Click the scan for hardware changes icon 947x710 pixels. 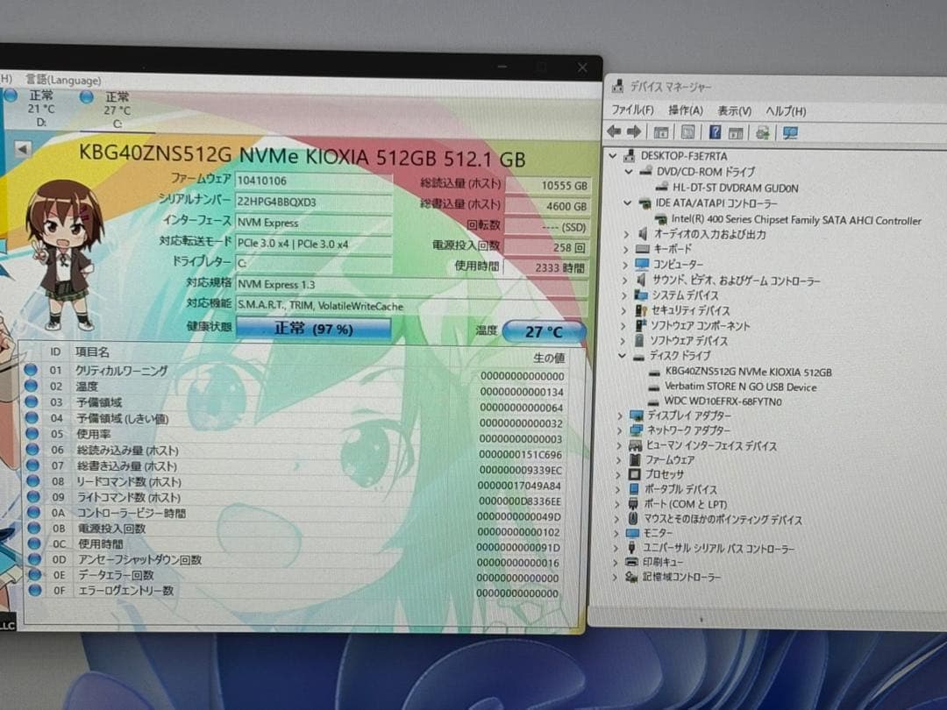point(763,131)
